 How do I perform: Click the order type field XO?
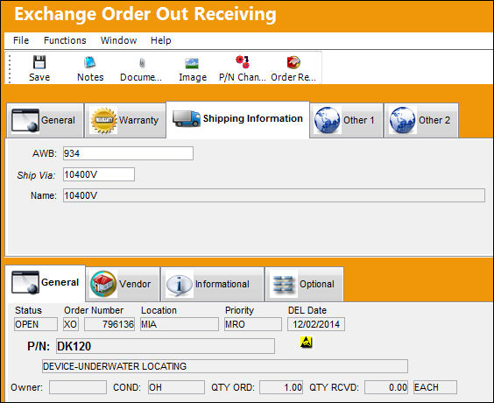[71, 324]
